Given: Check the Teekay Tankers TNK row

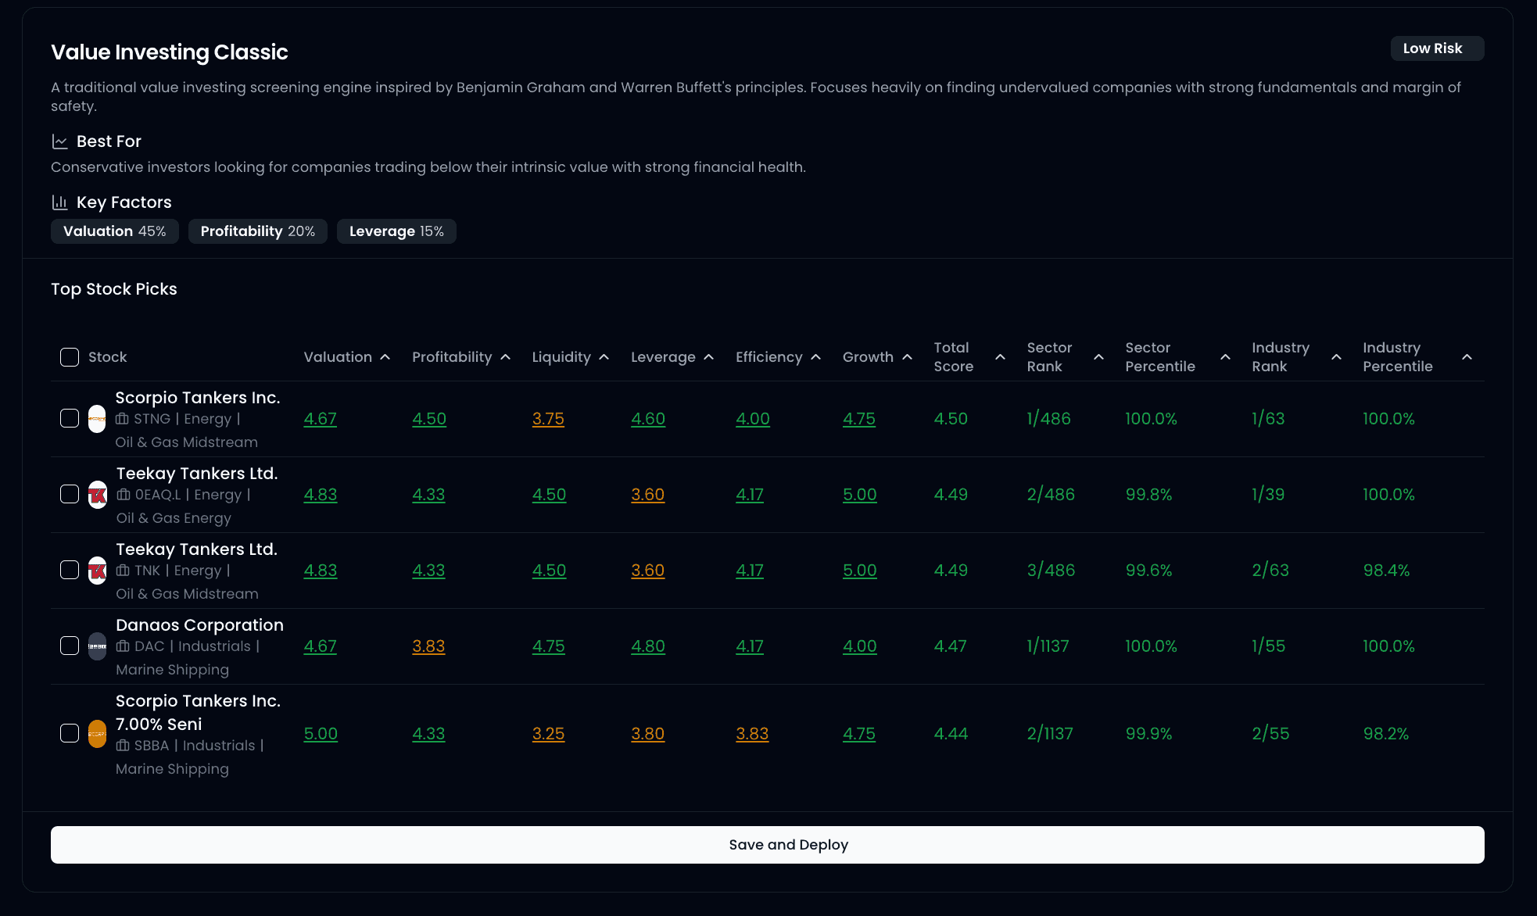Looking at the screenshot, I should tap(70, 570).
